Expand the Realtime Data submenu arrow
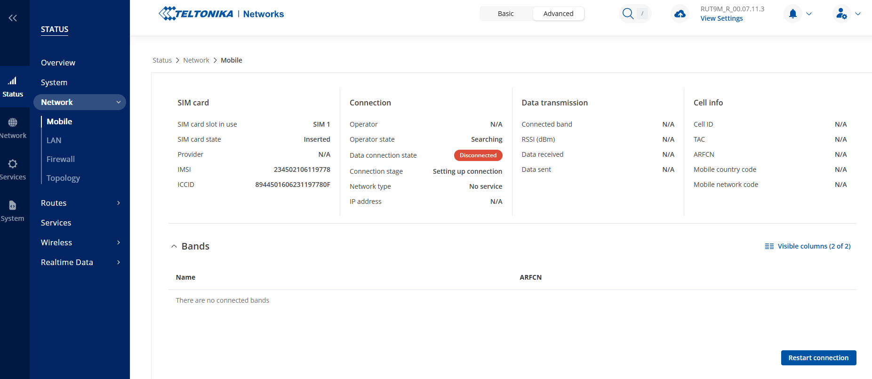 point(119,262)
